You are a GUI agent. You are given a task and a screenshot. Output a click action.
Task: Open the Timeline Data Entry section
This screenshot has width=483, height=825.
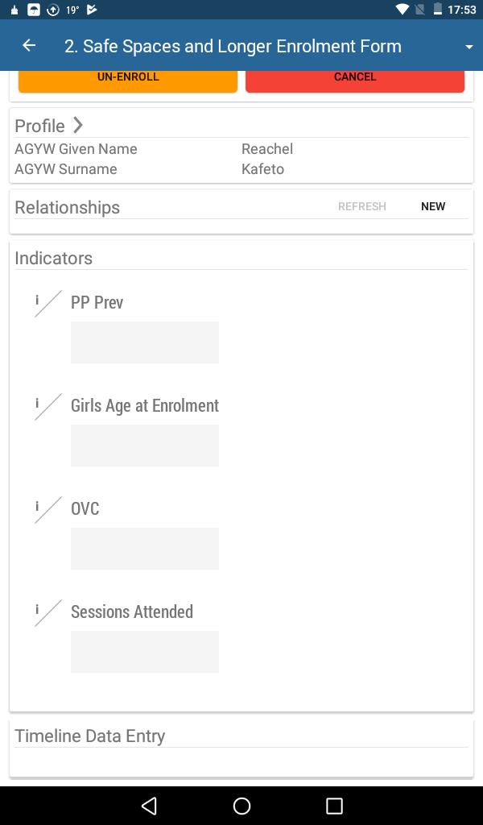[x=90, y=736]
